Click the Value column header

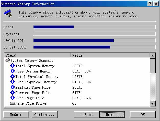coord(110,55)
